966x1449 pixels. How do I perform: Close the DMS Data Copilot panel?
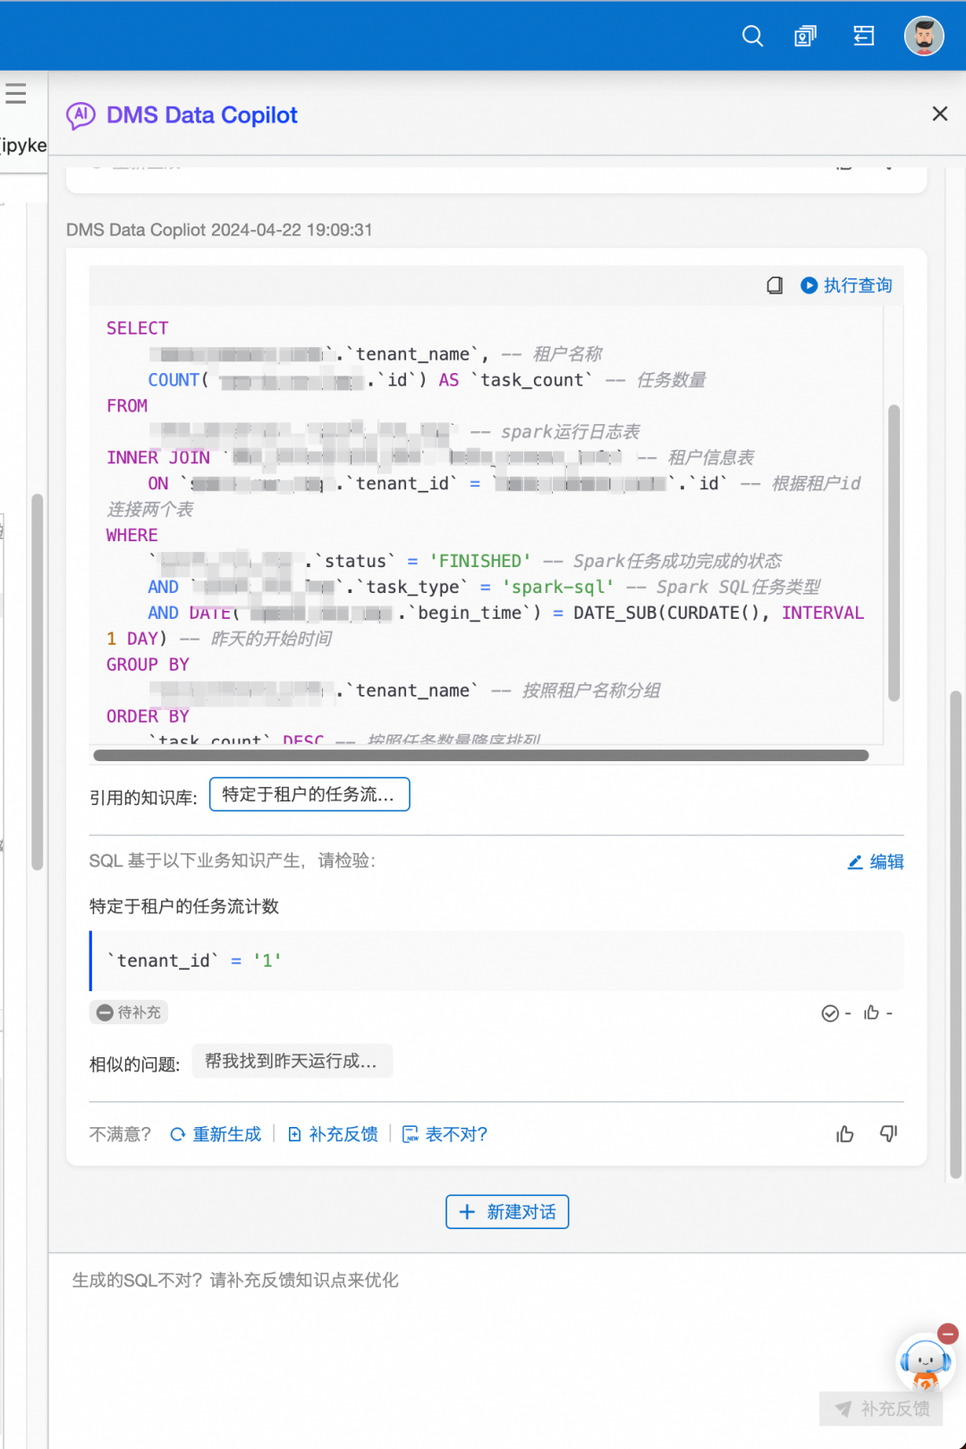[939, 114]
